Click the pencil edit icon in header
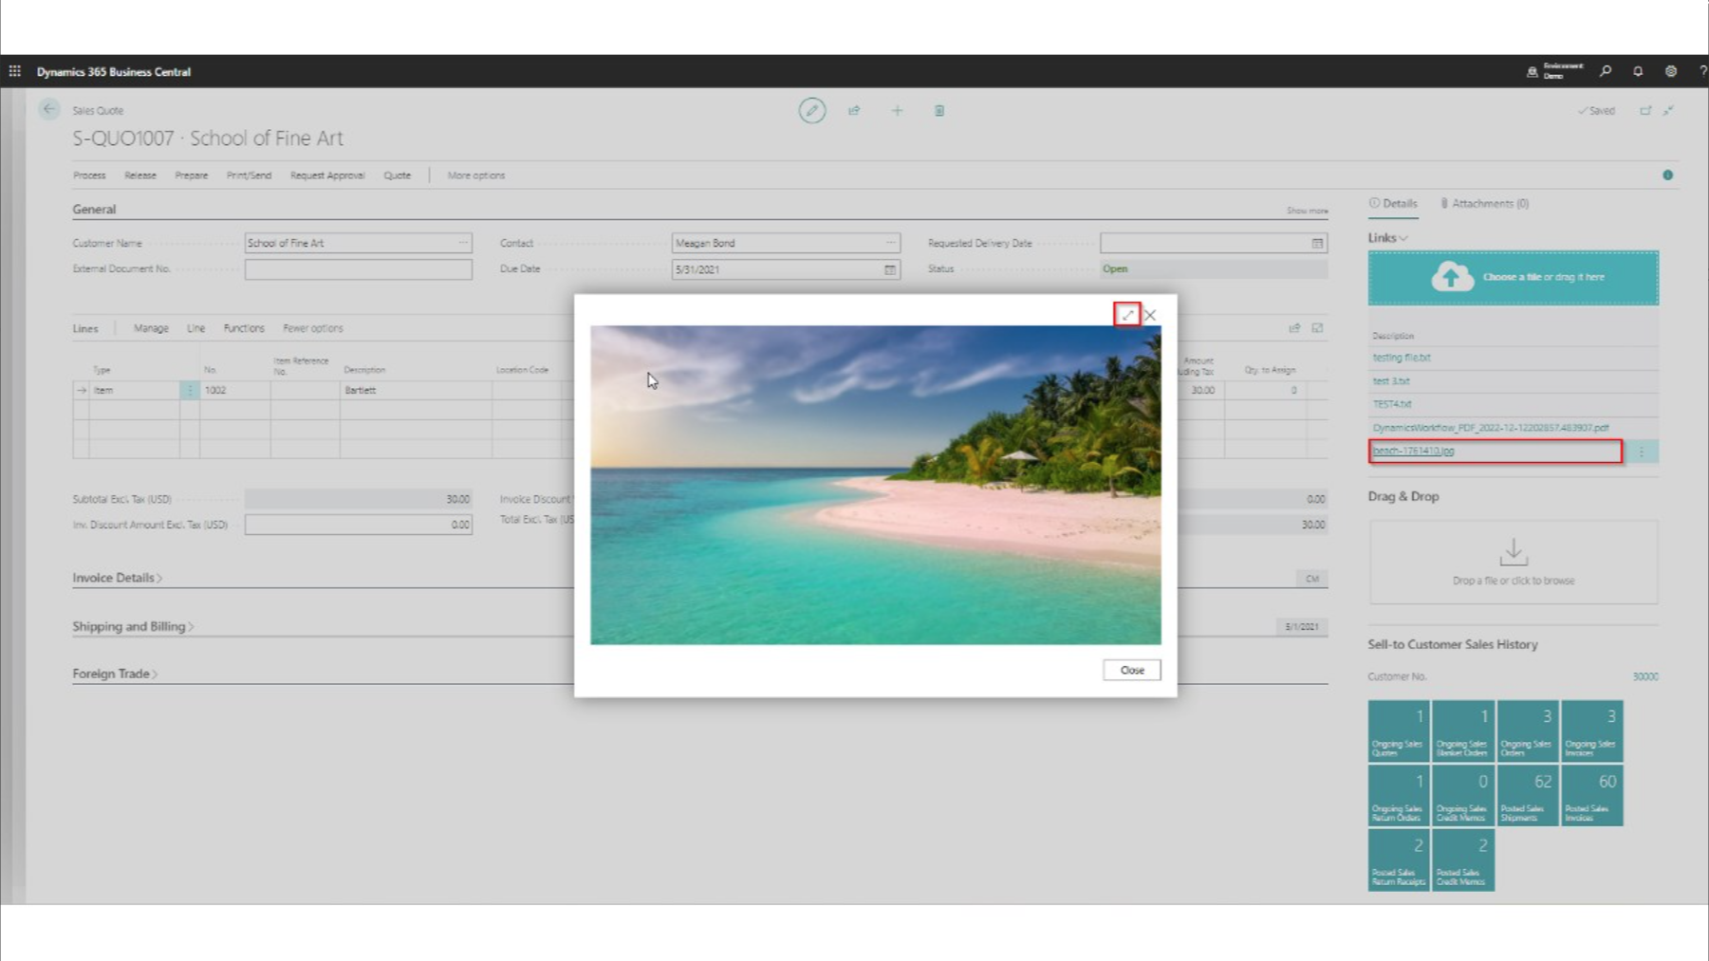Image resolution: width=1709 pixels, height=961 pixels. (x=811, y=111)
